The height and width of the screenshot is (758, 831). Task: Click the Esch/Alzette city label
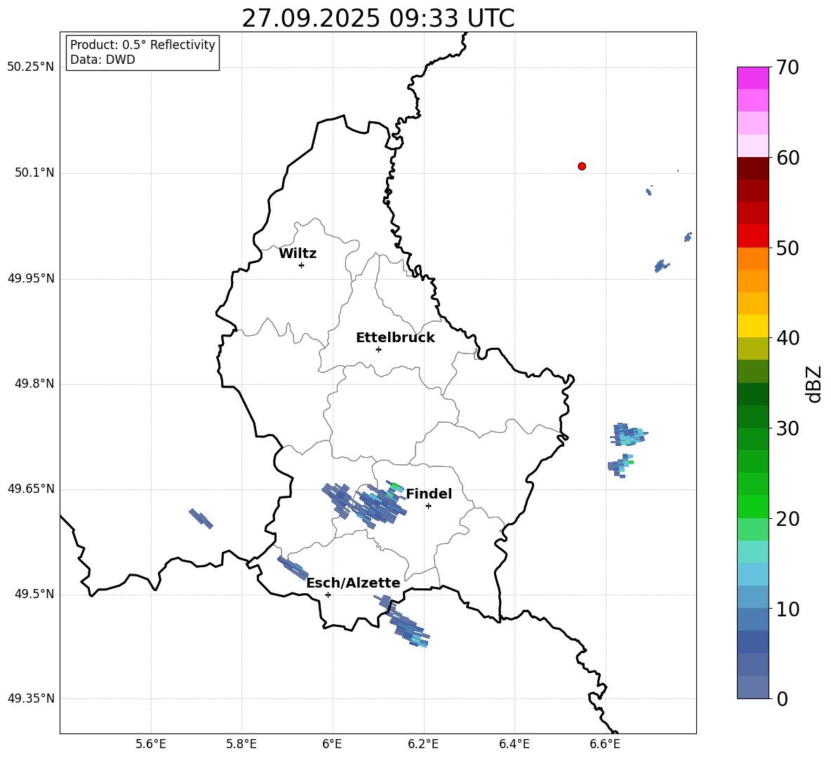coord(354,583)
